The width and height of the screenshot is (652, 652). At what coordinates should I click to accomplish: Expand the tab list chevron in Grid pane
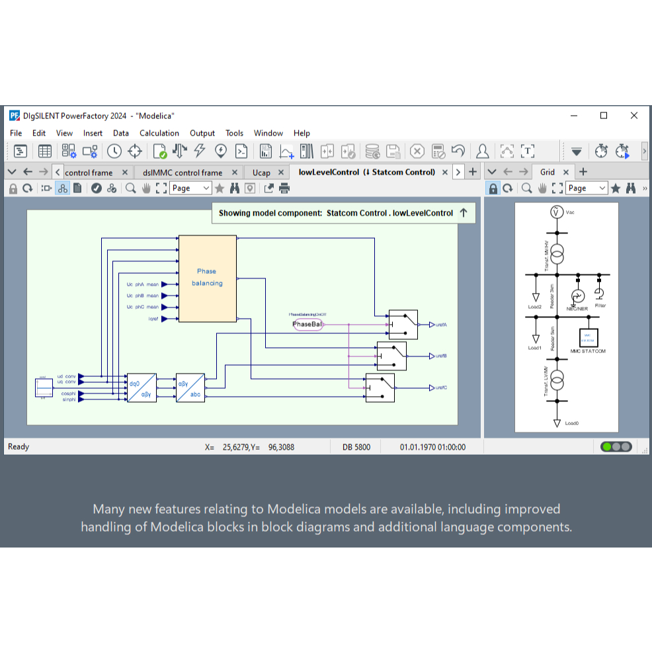coord(491,172)
